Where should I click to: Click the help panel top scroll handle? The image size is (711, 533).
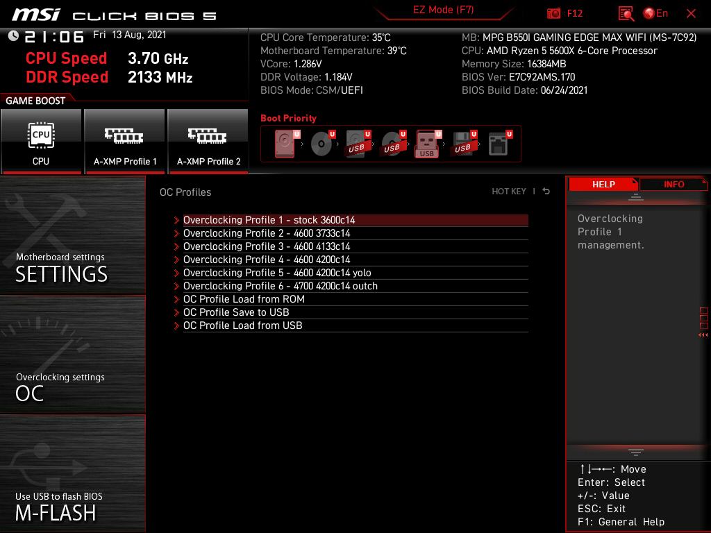coord(636,197)
